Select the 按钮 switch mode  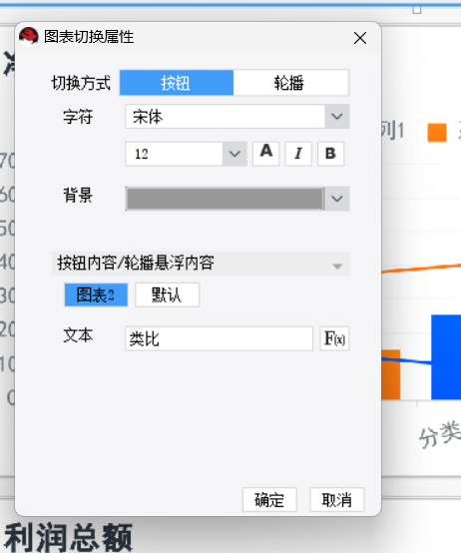[177, 83]
